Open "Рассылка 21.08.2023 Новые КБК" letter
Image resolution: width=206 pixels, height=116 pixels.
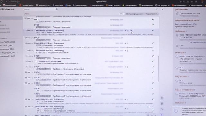[192, 96]
